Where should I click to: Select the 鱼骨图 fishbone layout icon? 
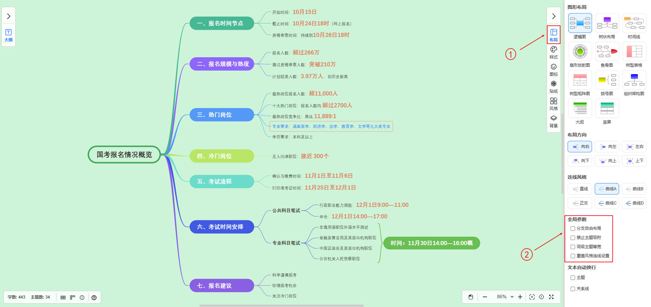pyautogui.click(x=607, y=52)
